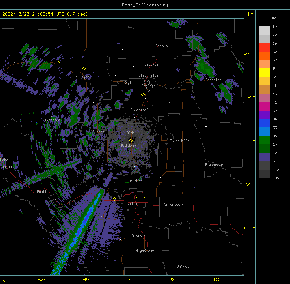The height and width of the screenshot is (284, 290).
Task: Pick the red swatch in the dBZ legend
Action: pyautogui.click(x=264, y=48)
